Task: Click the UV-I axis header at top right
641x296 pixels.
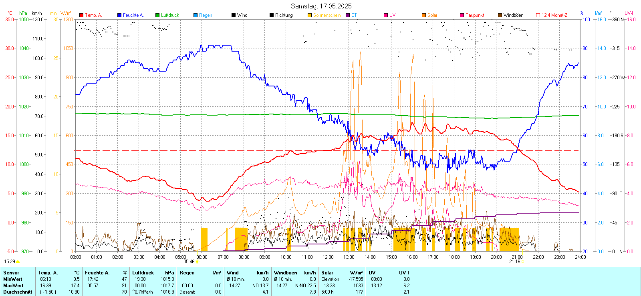Action: (629, 13)
